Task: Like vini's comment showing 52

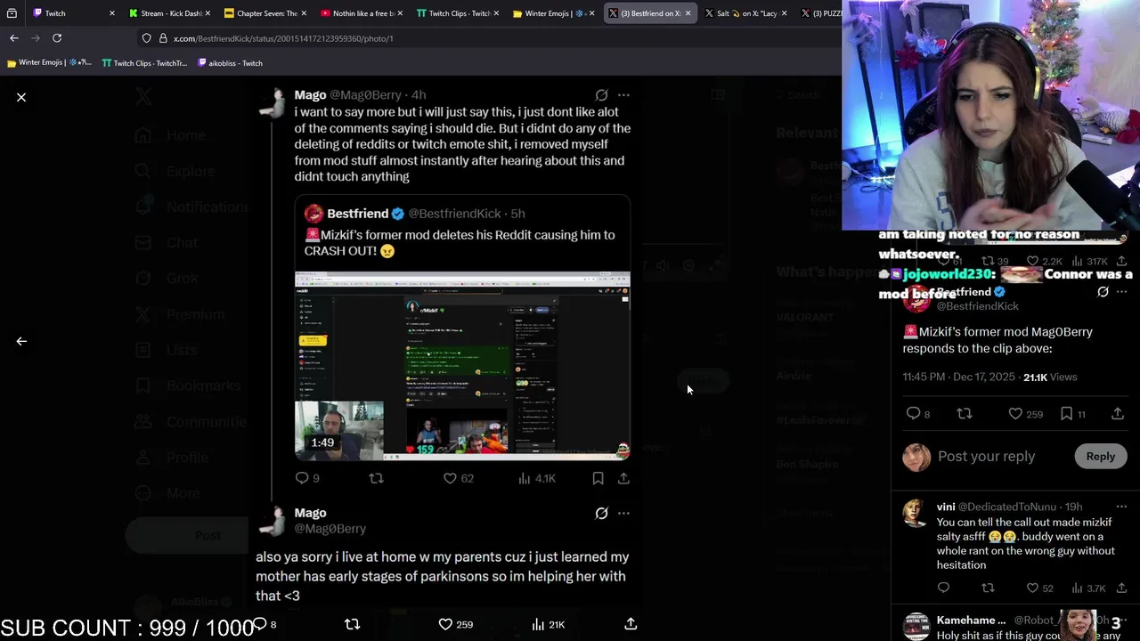Action: pyautogui.click(x=1039, y=588)
